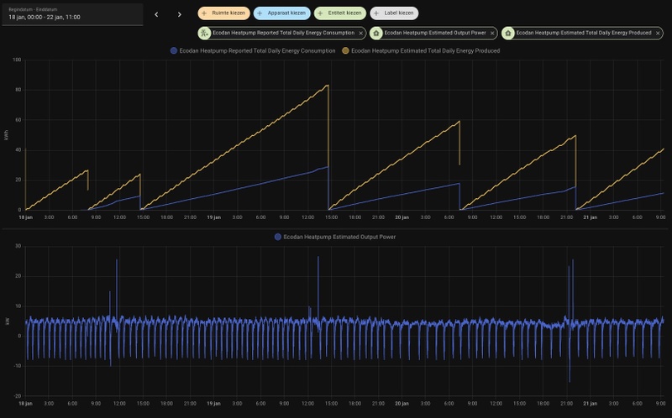Remove Estimated Total Daily Energy Produced chip
This screenshot has height=418, width=672.
point(658,34)
